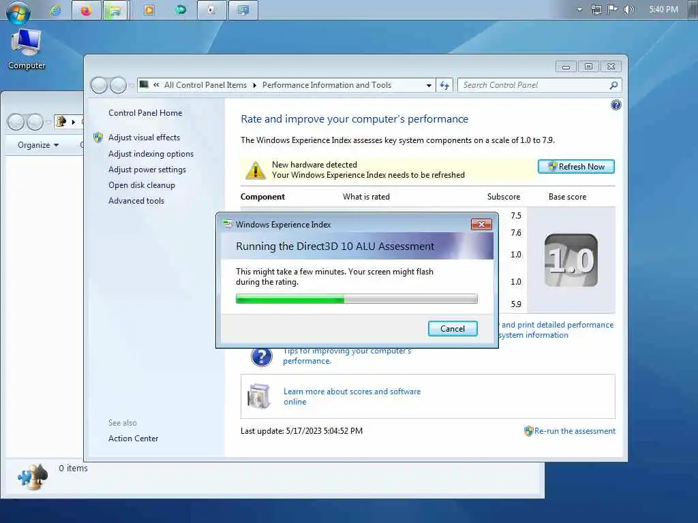This screenshot has width=698, height=523.
Task: Open the network tray icon
Action: (596, 10)
